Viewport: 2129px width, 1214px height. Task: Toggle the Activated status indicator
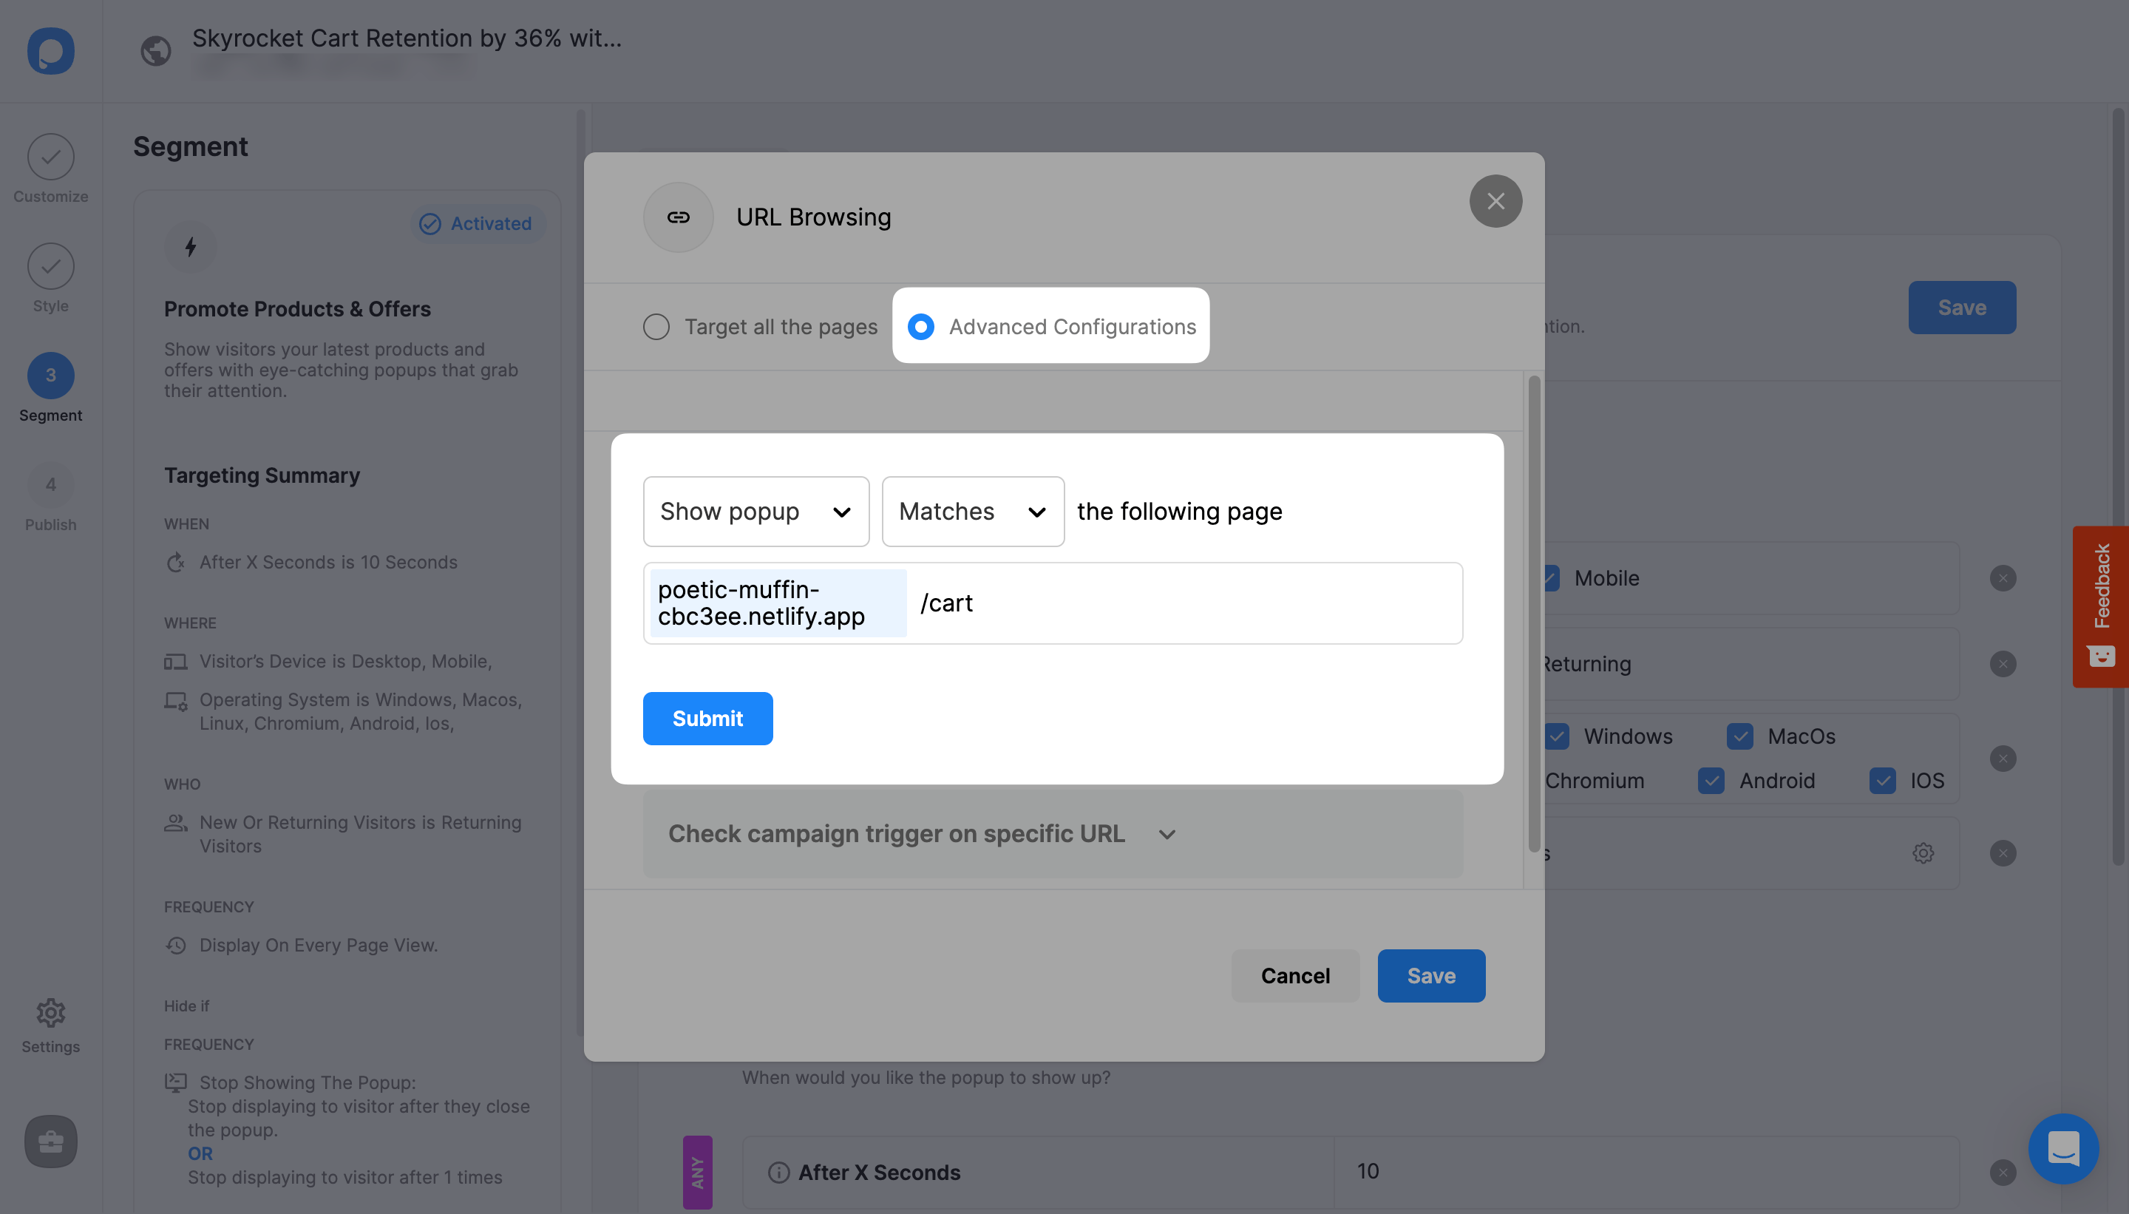[472, 223]
